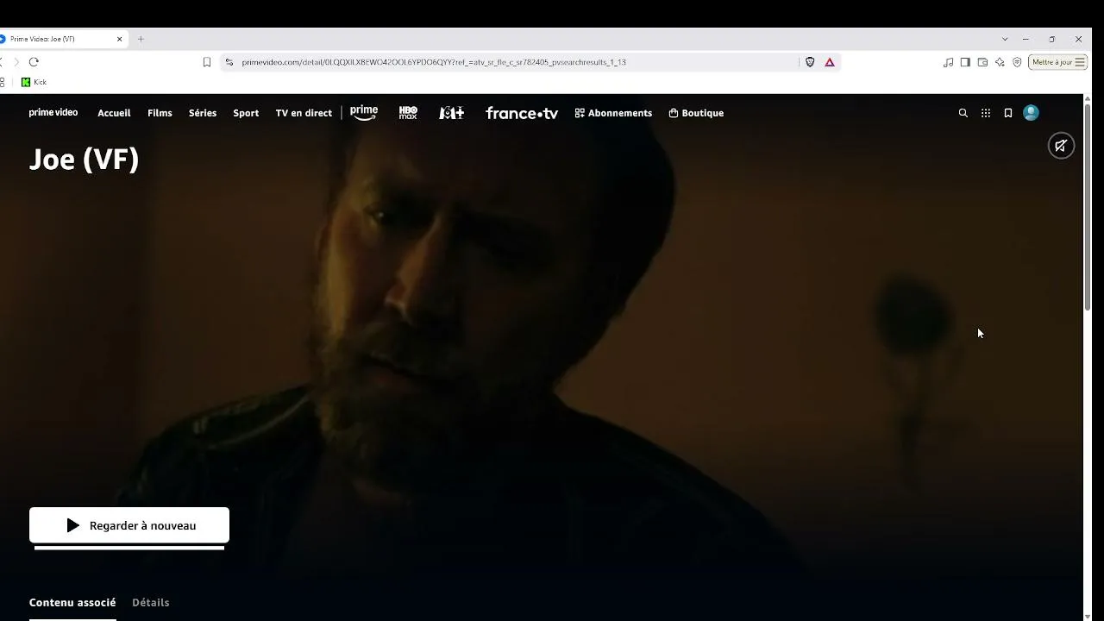Bookmark this page in the browser
1104x621 pixels.
coord(207,62)
